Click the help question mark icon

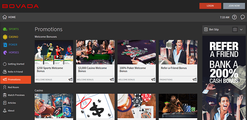235,17
